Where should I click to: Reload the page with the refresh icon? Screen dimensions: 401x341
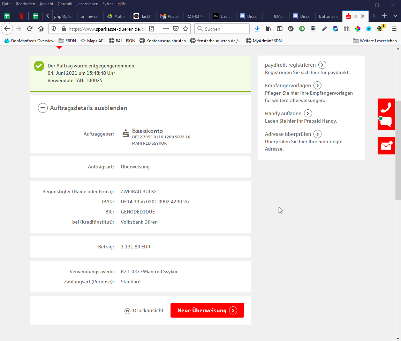point(30,29)
